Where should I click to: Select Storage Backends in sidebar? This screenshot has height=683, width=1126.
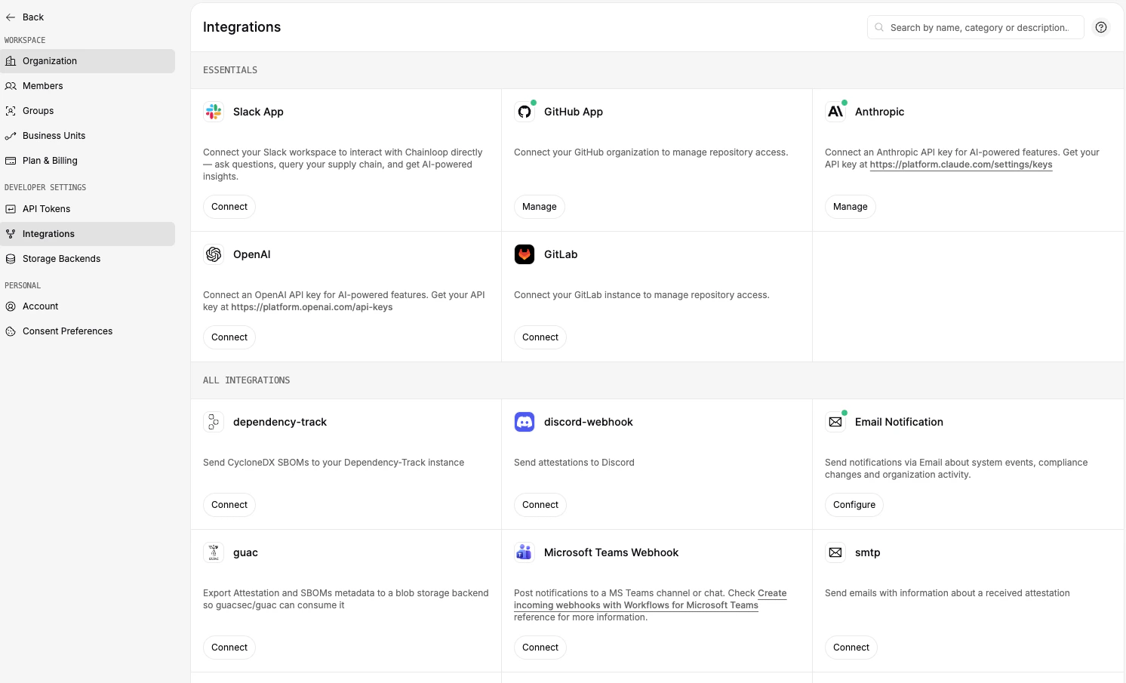(x=88, y=259)
